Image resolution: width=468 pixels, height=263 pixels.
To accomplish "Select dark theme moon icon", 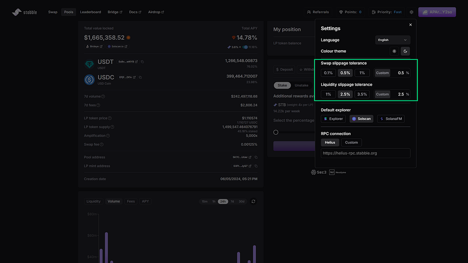I will (405, 51).
